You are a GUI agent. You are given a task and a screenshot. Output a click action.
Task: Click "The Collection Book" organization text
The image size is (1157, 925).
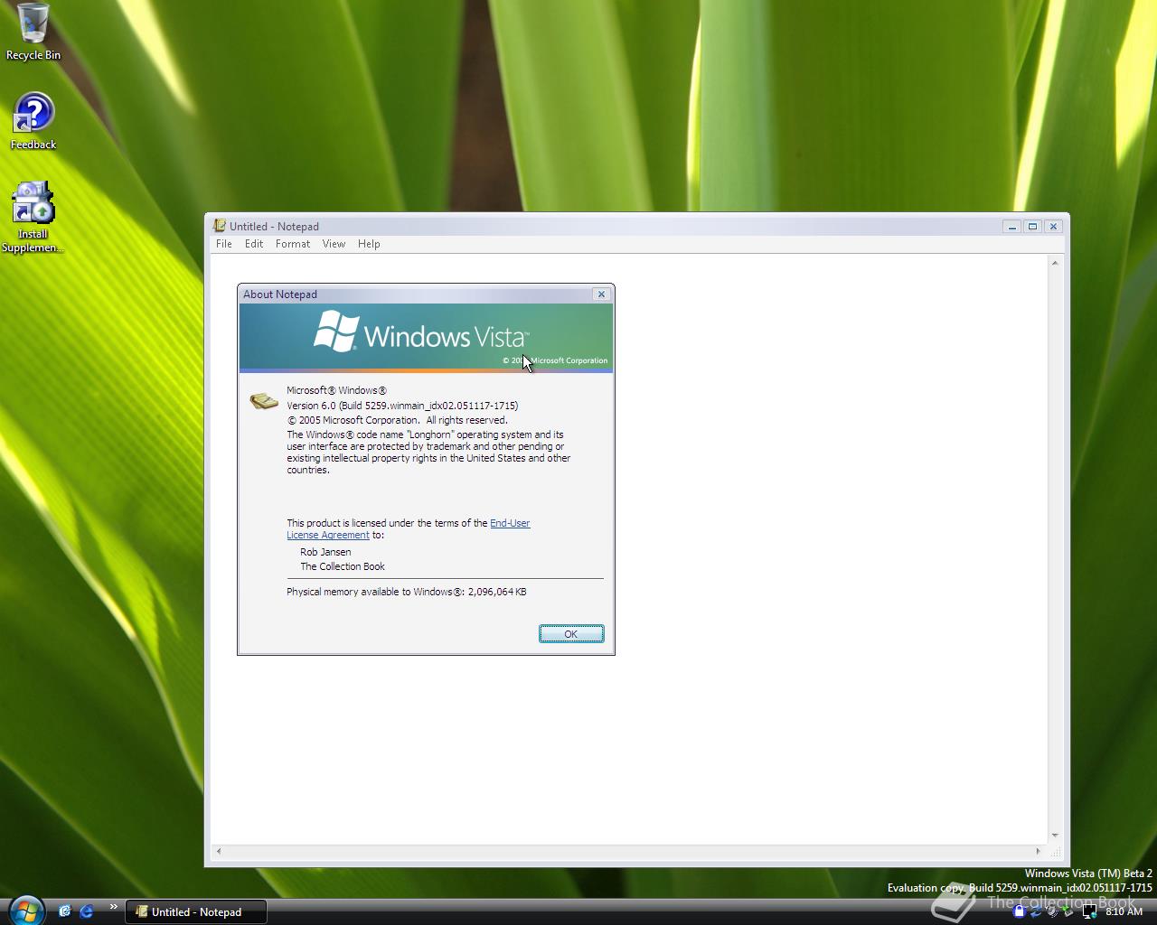(x=343, y=566)
